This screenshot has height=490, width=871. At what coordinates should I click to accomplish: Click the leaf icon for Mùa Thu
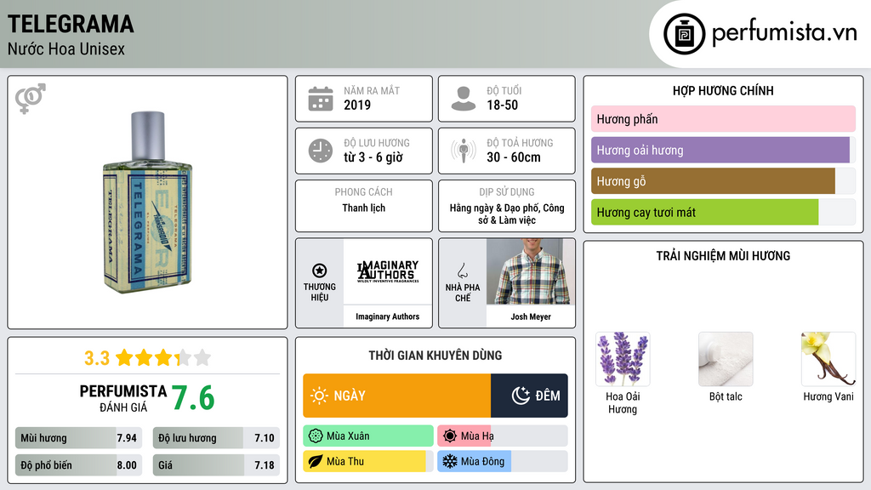pyautogui.click(x=316, y=462)
